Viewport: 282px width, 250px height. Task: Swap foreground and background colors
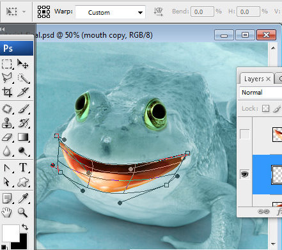25,227
